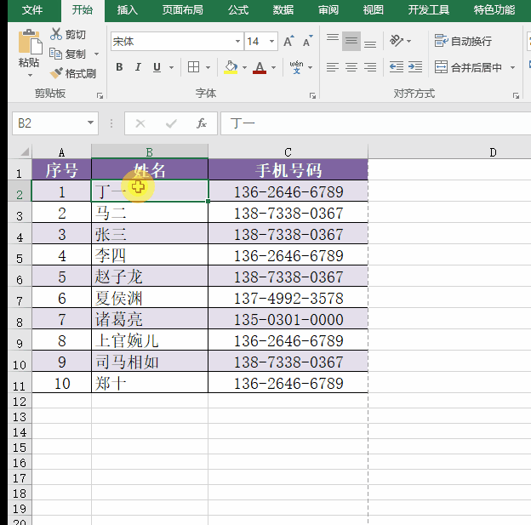Select cell containing 诸葛亮
The image size is (531, 525).
(150, 319)
